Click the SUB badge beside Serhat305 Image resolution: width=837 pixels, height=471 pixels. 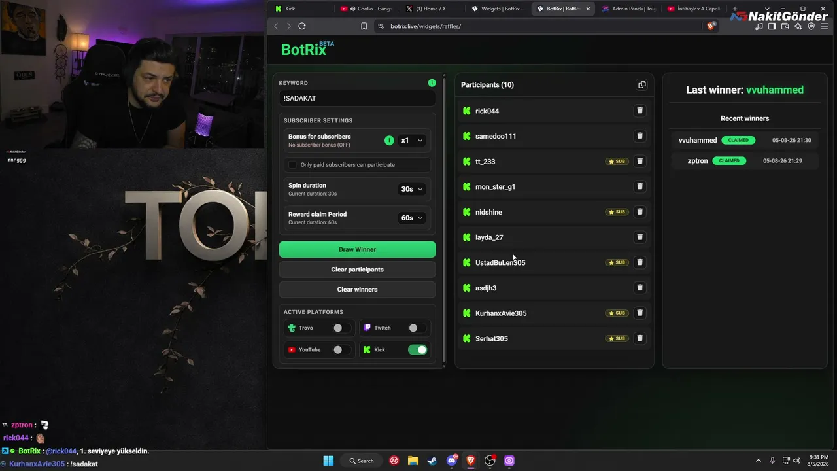coord(617,338)
